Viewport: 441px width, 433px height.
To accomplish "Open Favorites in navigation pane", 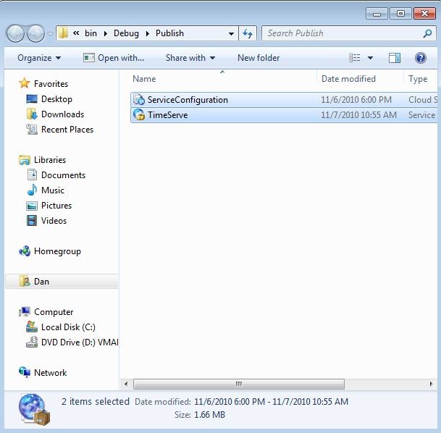I will pos(51,84).
